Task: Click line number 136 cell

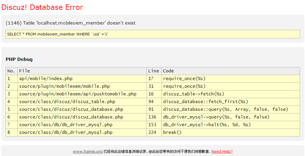Action: 154,117
